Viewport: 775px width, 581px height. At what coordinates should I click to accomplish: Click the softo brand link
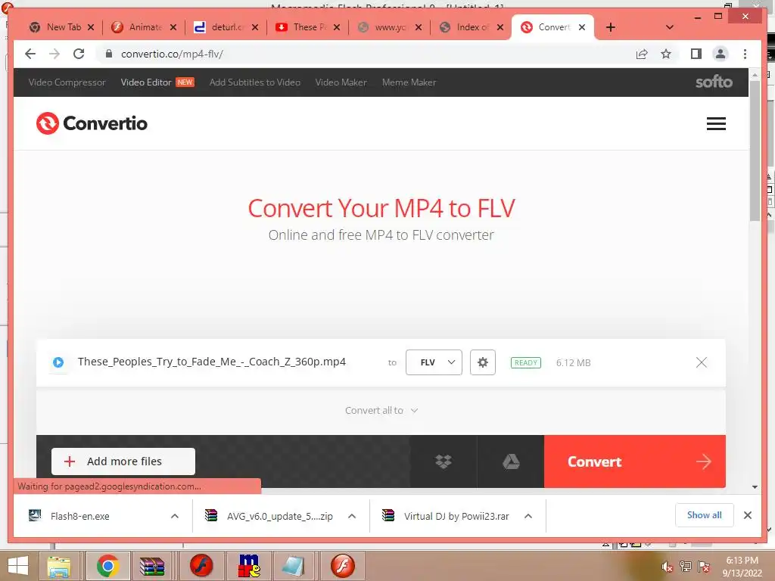point(714,82)
